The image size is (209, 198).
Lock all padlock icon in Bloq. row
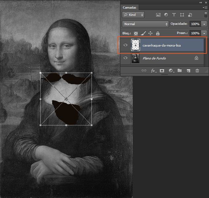158,33
